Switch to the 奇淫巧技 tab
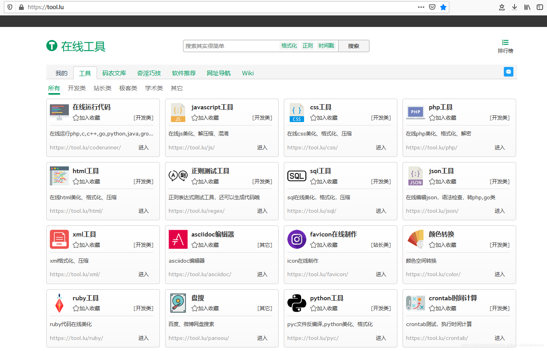547x351 pixels. pos(149,73)
